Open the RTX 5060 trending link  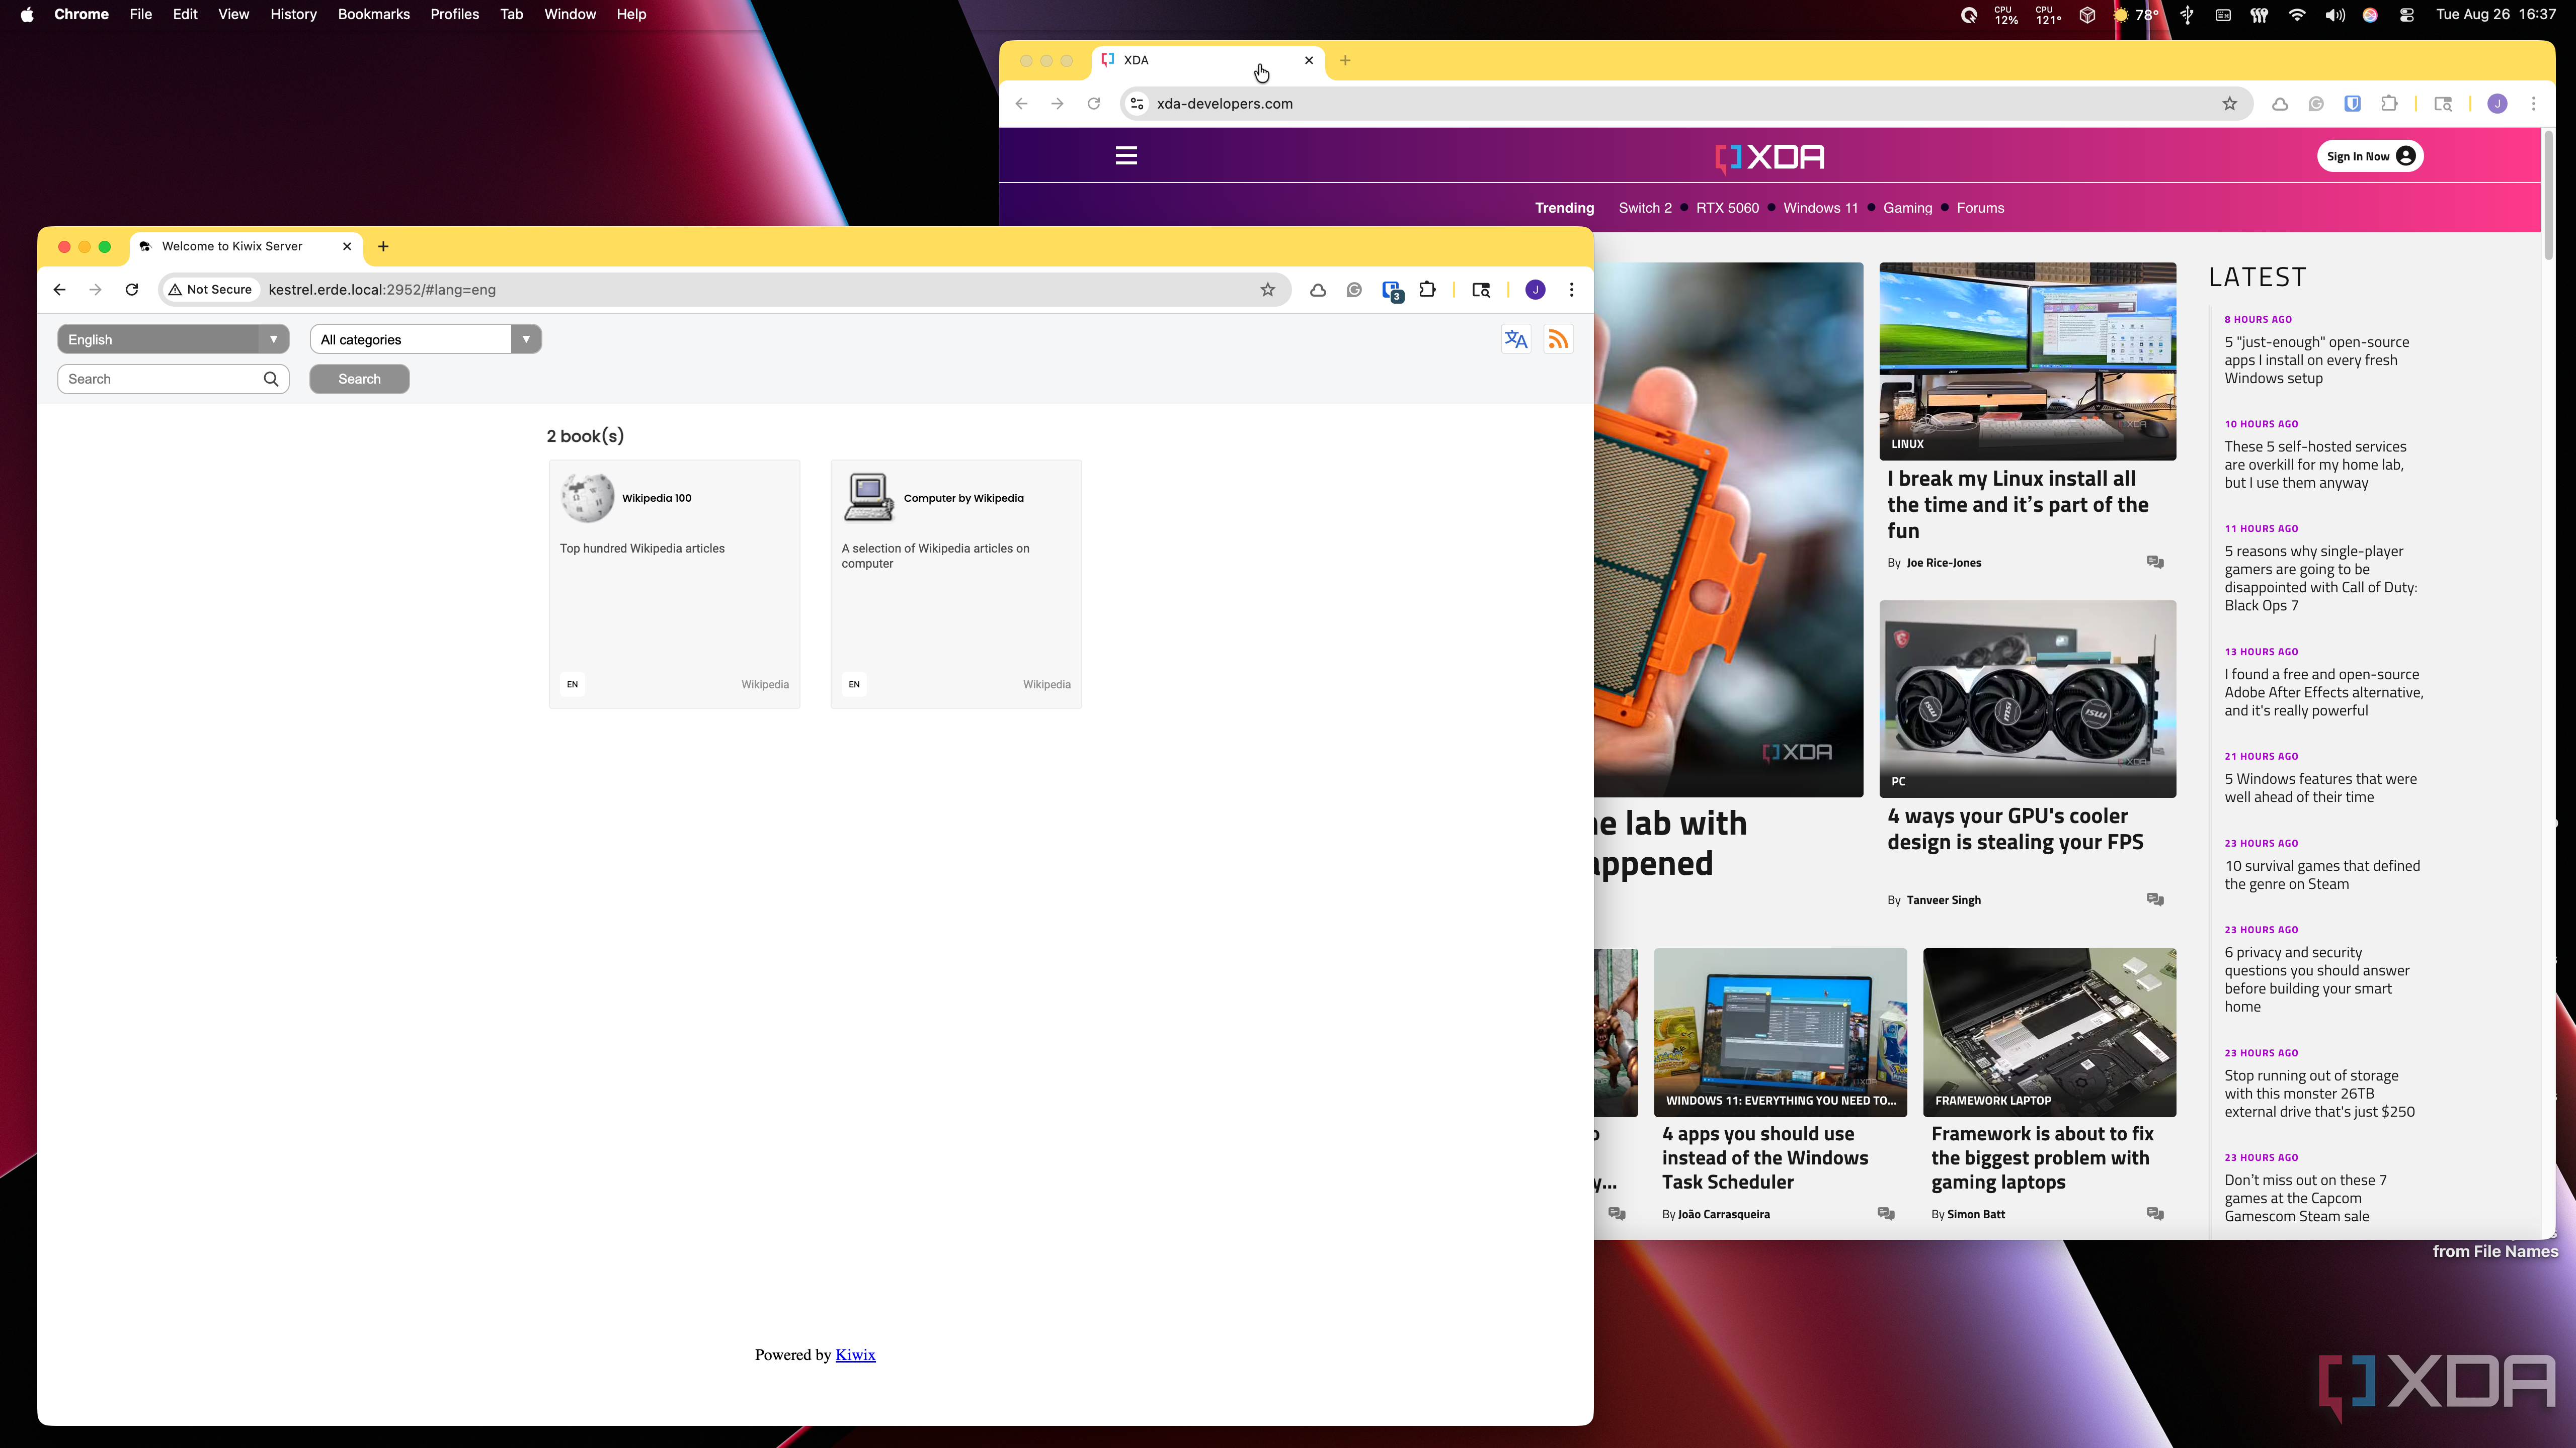pos(1727,208)
